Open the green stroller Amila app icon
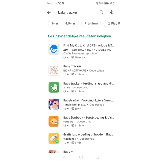This screenshot has width=162, height=162. pos(54,87)
